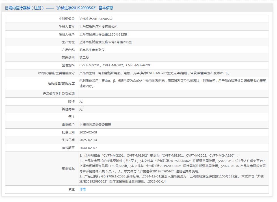Click the document icon before 境内医疗器械 title
The height and width of the screenshot is (202, 277).
pyautogui.click(x=7, y=8)
